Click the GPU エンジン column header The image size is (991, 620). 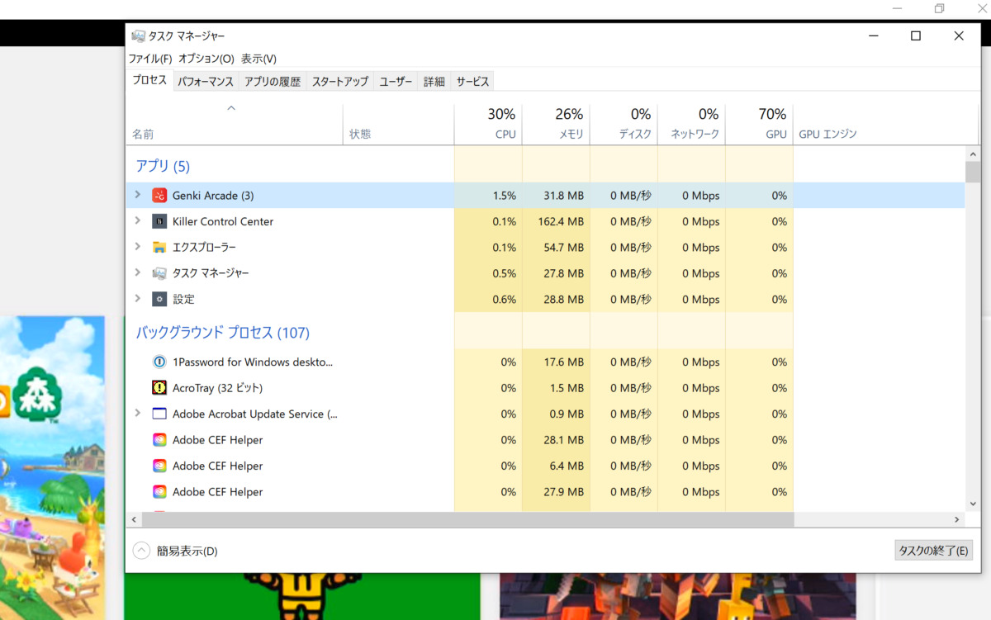pos(885,124)
